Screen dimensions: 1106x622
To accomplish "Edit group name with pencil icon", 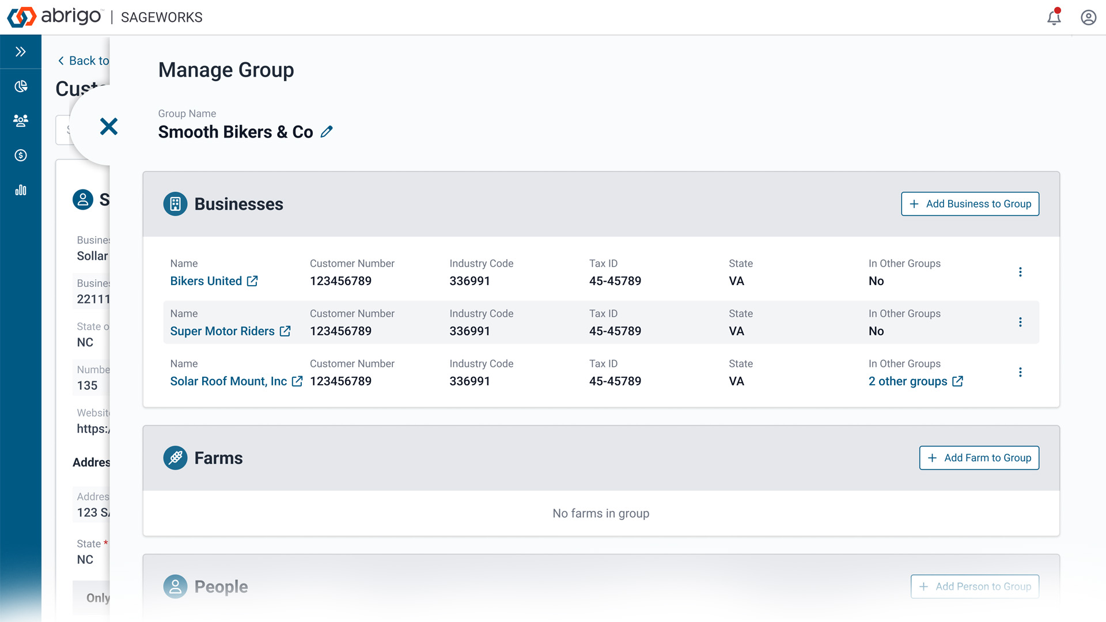I will pos(327,132).
